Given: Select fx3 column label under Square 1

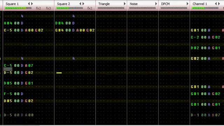Looking at the screenshot, I should (x=48, y=8).
